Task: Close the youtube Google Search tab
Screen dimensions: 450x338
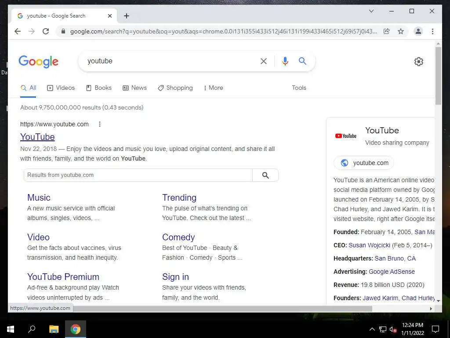Action: coord(109,16)
